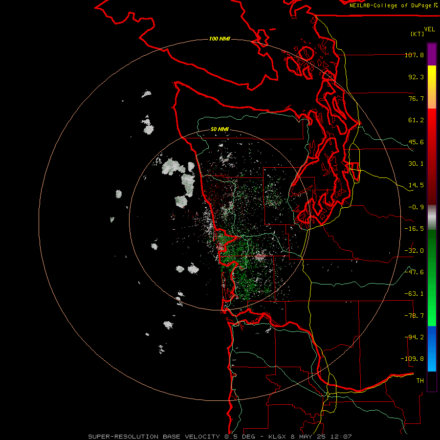Click the 14.5 legend value

[x=416, y=185]
